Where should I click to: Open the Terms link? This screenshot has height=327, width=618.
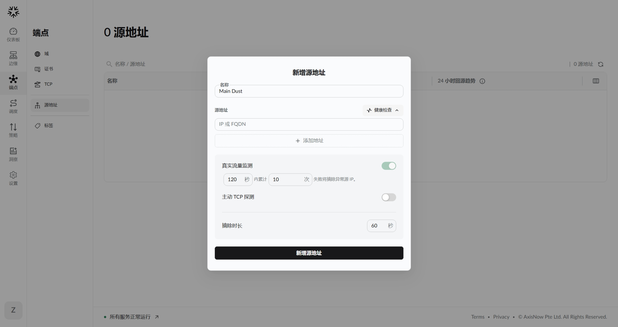click(x=478, y=317)
